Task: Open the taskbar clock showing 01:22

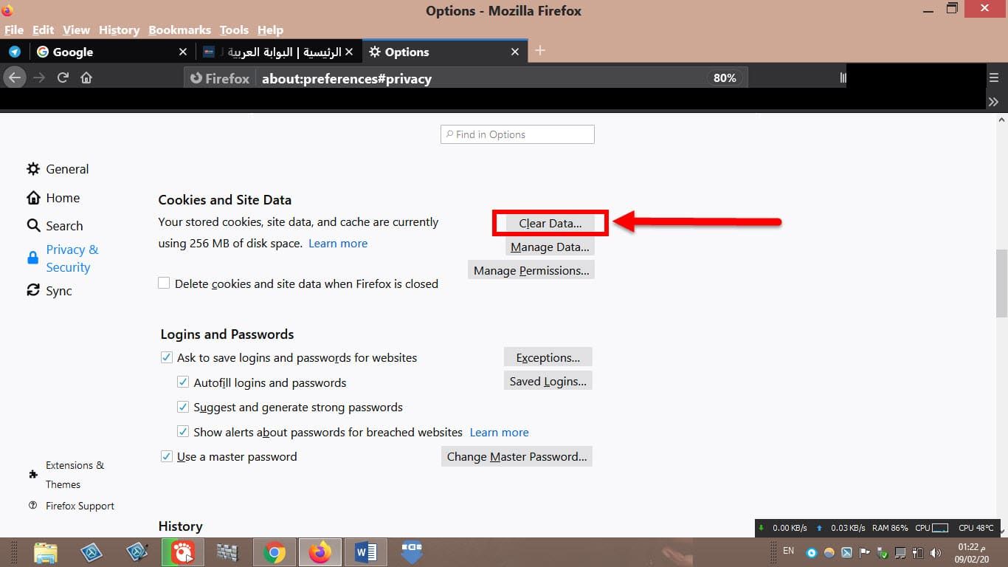Action: point(972,553)
